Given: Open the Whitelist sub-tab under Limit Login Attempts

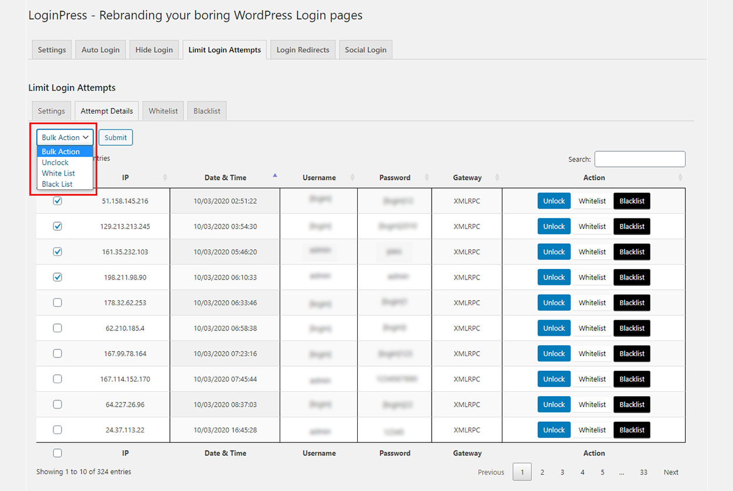Looking at the screenshot, I should [163, 111].
